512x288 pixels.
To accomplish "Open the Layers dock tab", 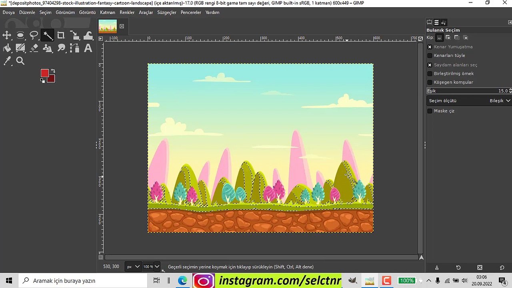I will [436, 22].
